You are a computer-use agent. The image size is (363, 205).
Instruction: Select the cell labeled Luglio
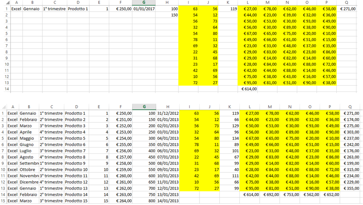[x=29, y=151]
